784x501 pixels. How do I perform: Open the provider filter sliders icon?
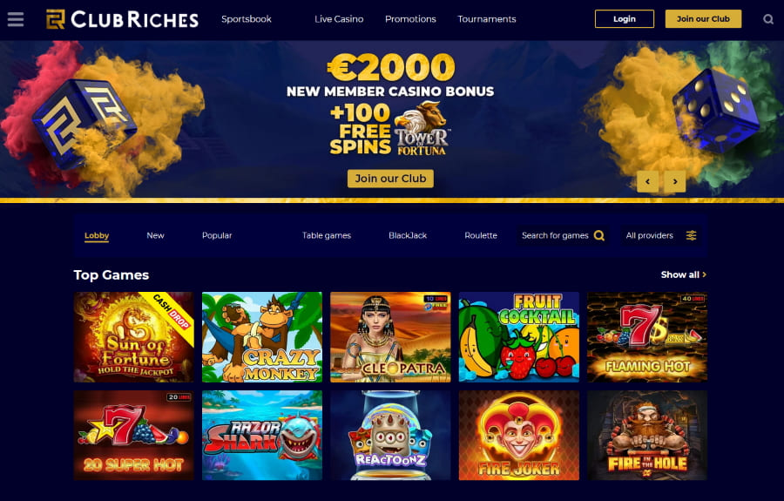point(691,235)
